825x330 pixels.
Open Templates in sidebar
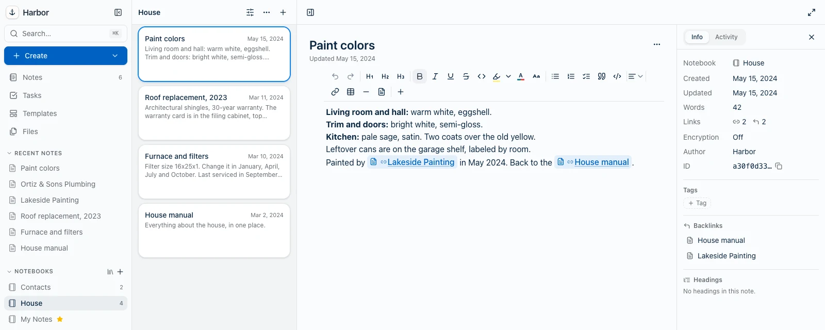pos(66,113)
